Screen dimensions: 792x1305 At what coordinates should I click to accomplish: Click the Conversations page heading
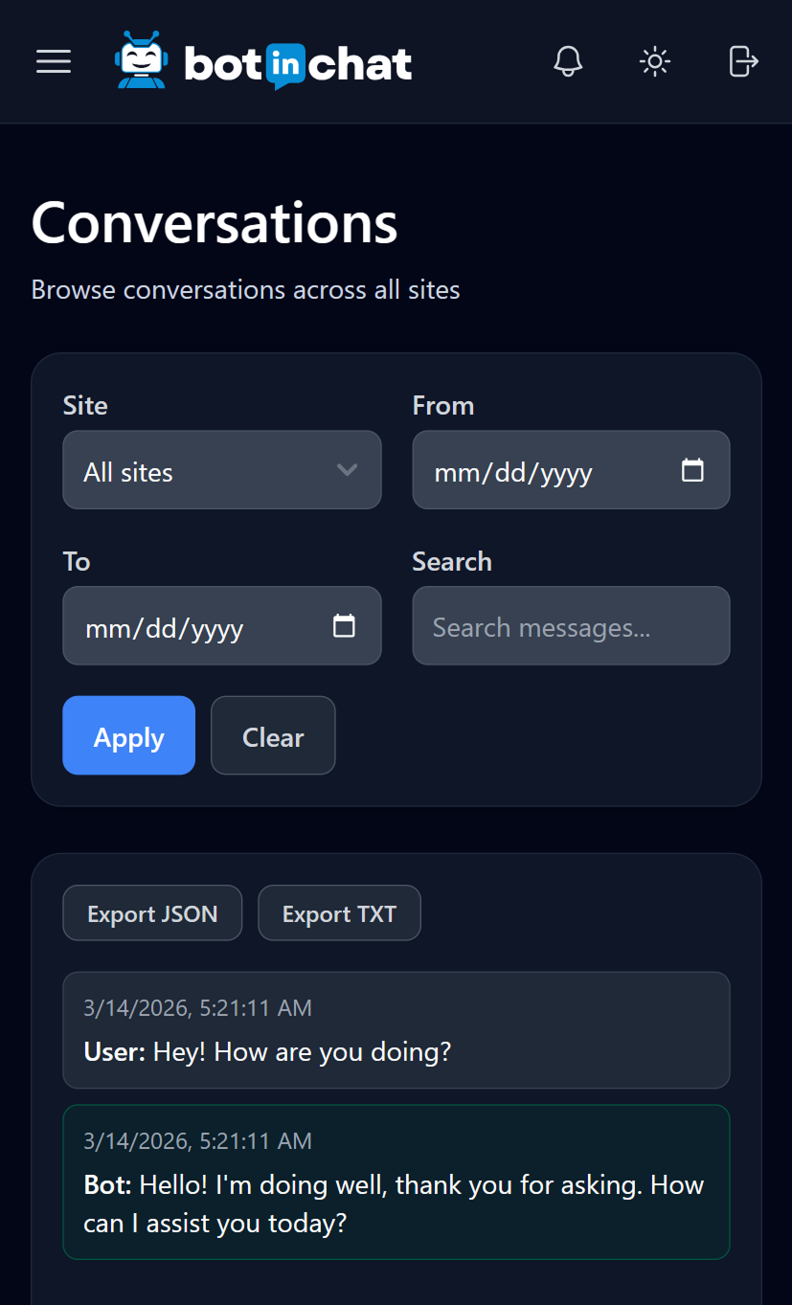click(215, 223)
